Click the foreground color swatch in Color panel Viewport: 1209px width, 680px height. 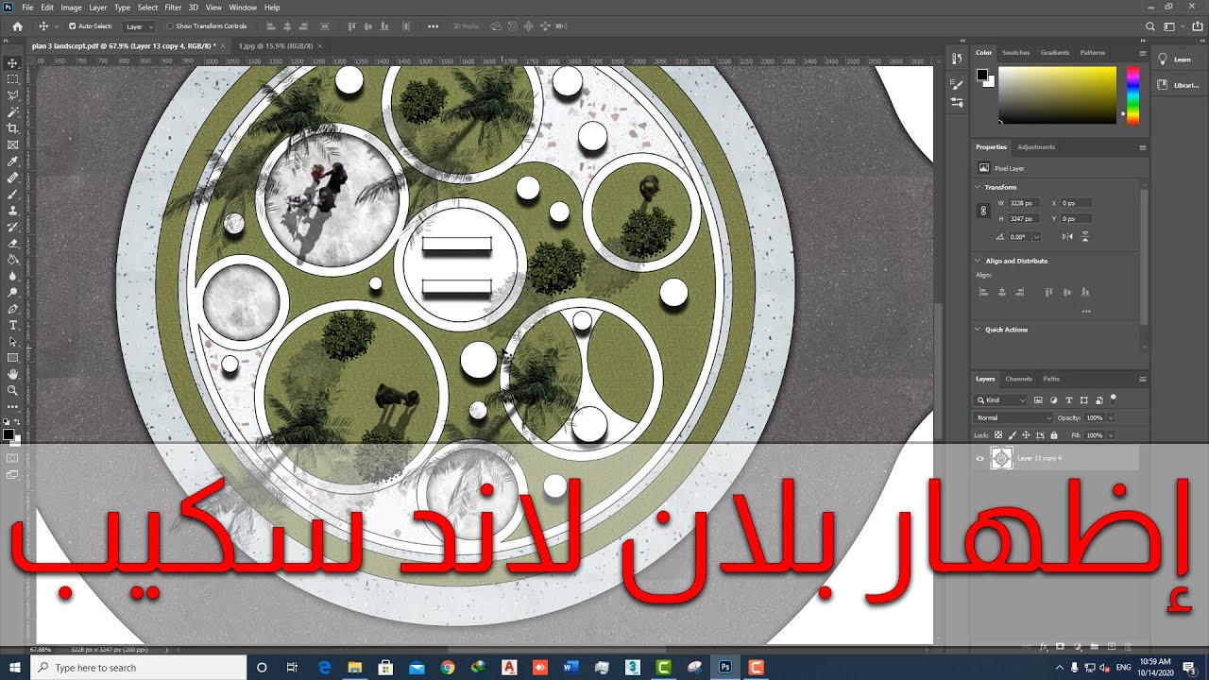(x=982, y=74)
